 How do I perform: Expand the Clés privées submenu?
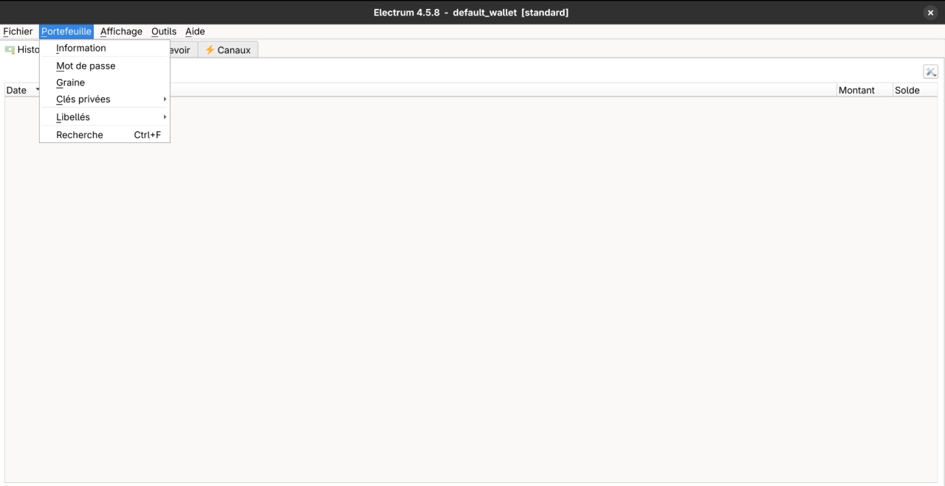pos(105,100)
